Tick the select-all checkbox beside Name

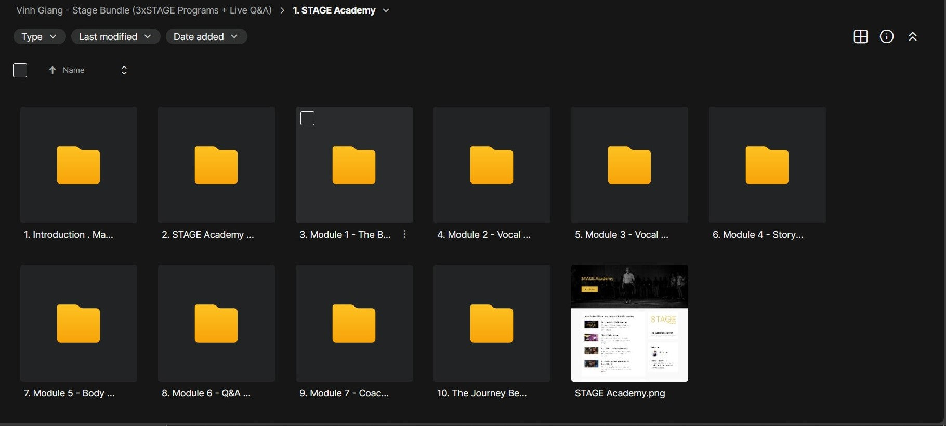[20, 70]
